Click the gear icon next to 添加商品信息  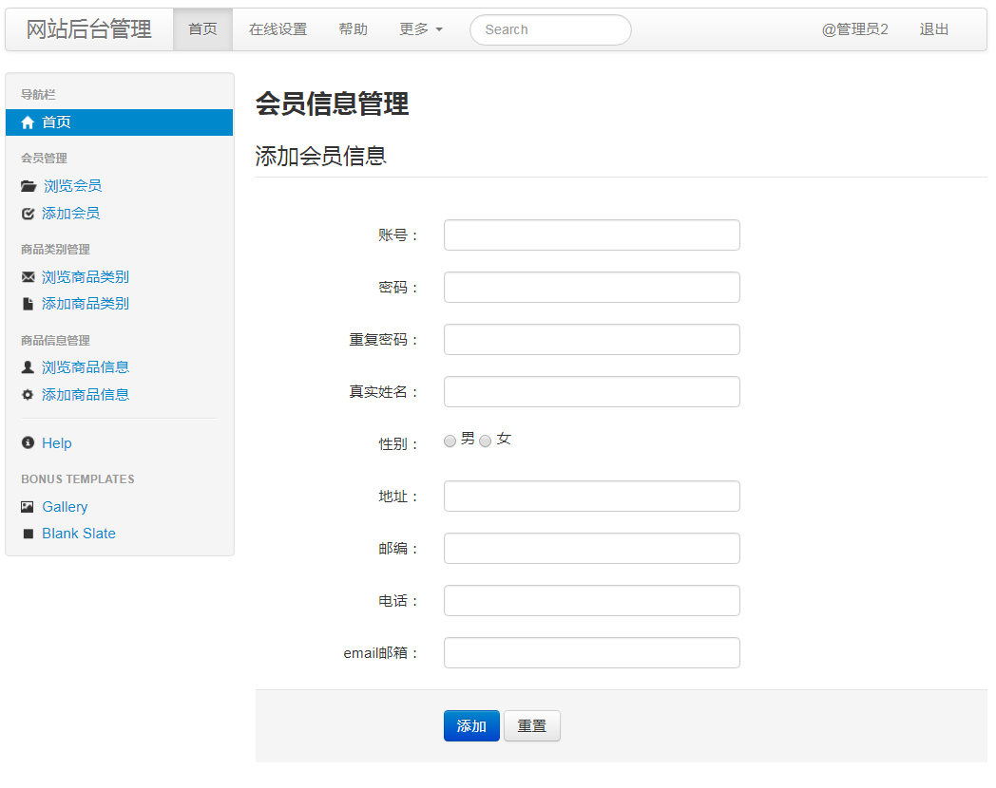28,395
